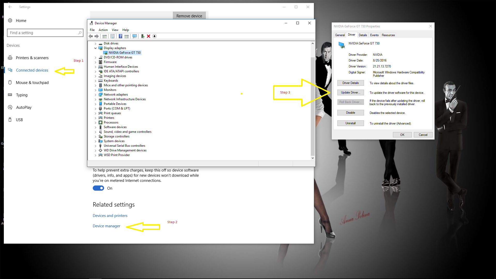Switch to the General tab in Properties
Viewport: 496px width, 279px height.
(x=340, y=35)
